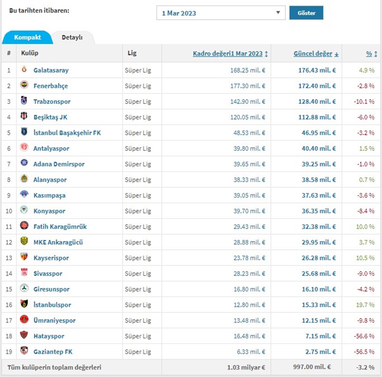Click the Antalyaspor club crest icon
The image size is (382, 377).
pyautogui.click(x=24, y=147)
